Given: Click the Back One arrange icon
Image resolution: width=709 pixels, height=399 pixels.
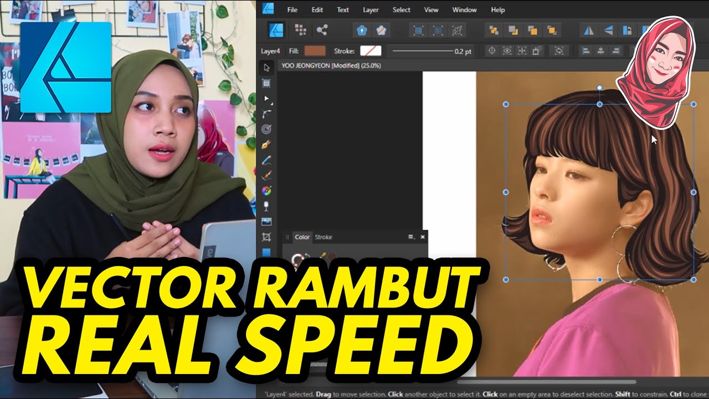Looking at the screenshot, I should [x=513, y=30].
